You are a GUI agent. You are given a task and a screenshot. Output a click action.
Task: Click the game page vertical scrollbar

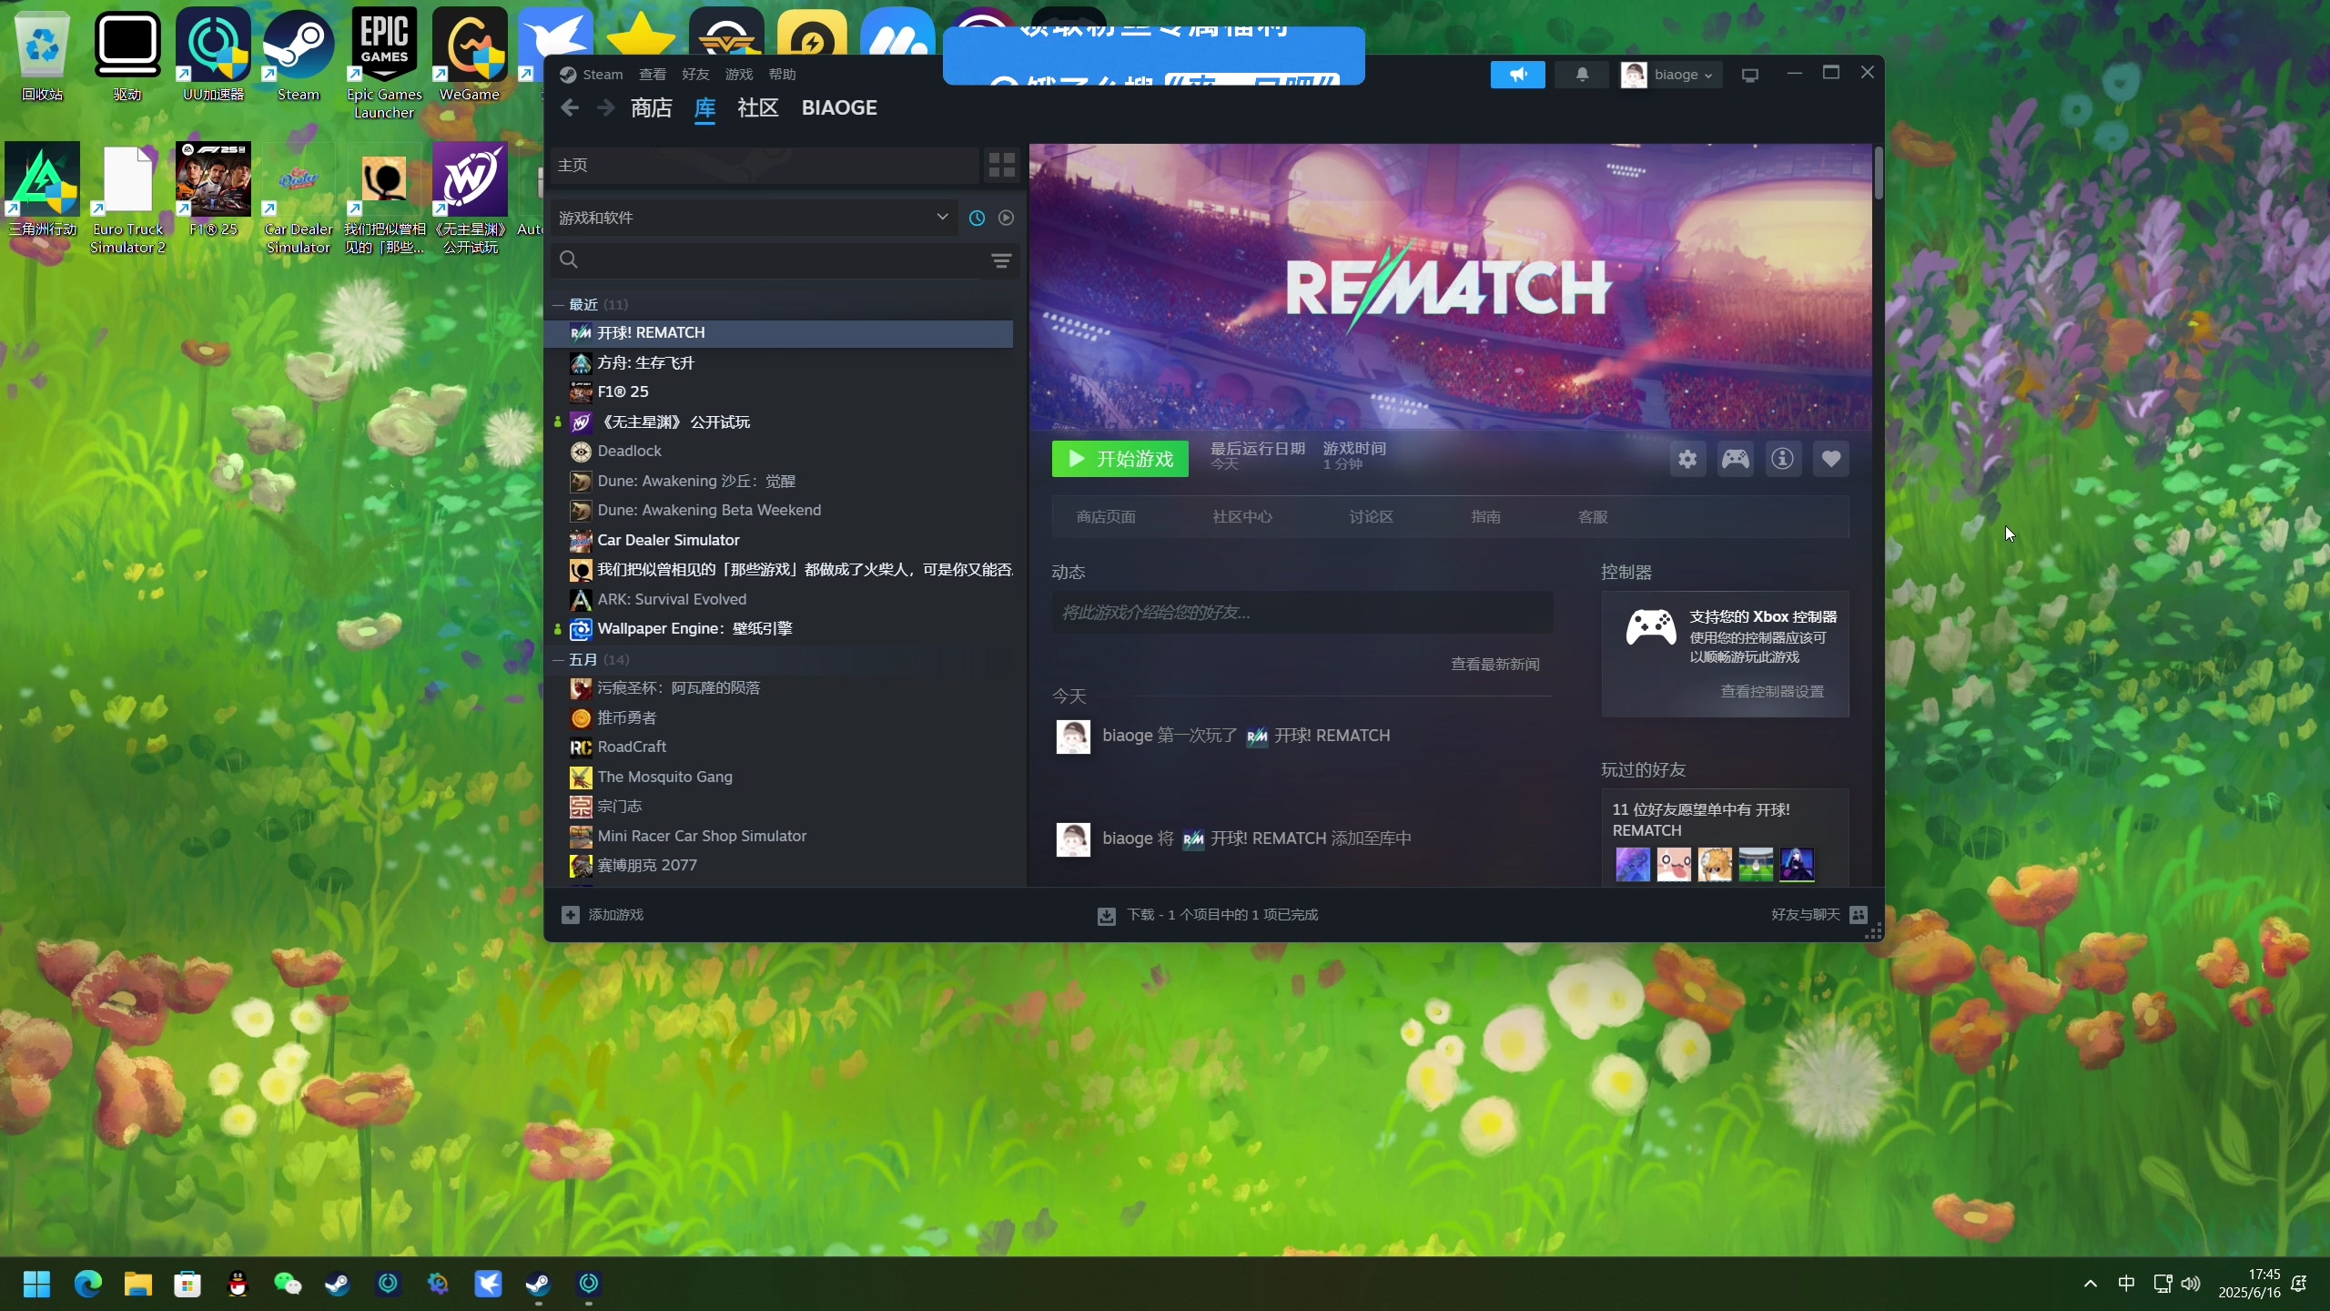(x=1878, y=173)
